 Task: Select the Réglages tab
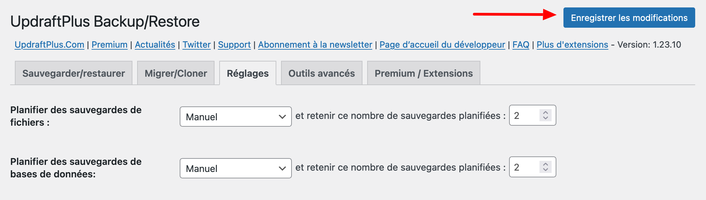pyautogui.click(x=248, y=73)
